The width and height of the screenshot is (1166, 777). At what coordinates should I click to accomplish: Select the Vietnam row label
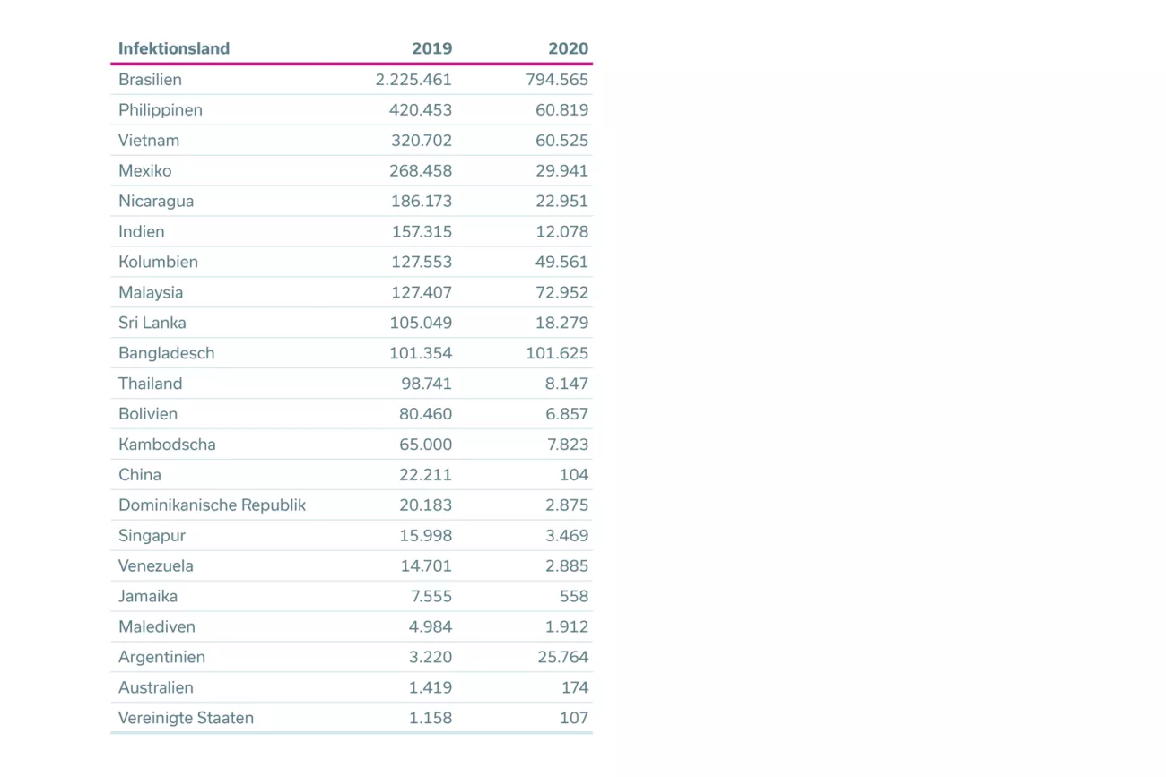pos(149,140)
